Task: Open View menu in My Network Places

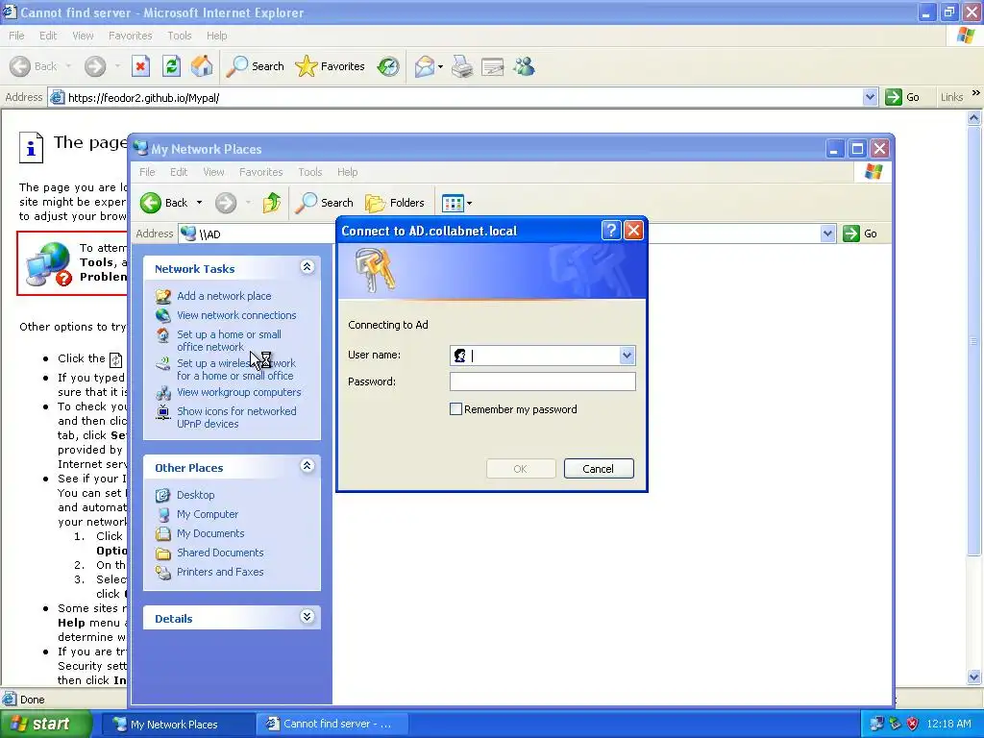Action: tap(213, 172)
